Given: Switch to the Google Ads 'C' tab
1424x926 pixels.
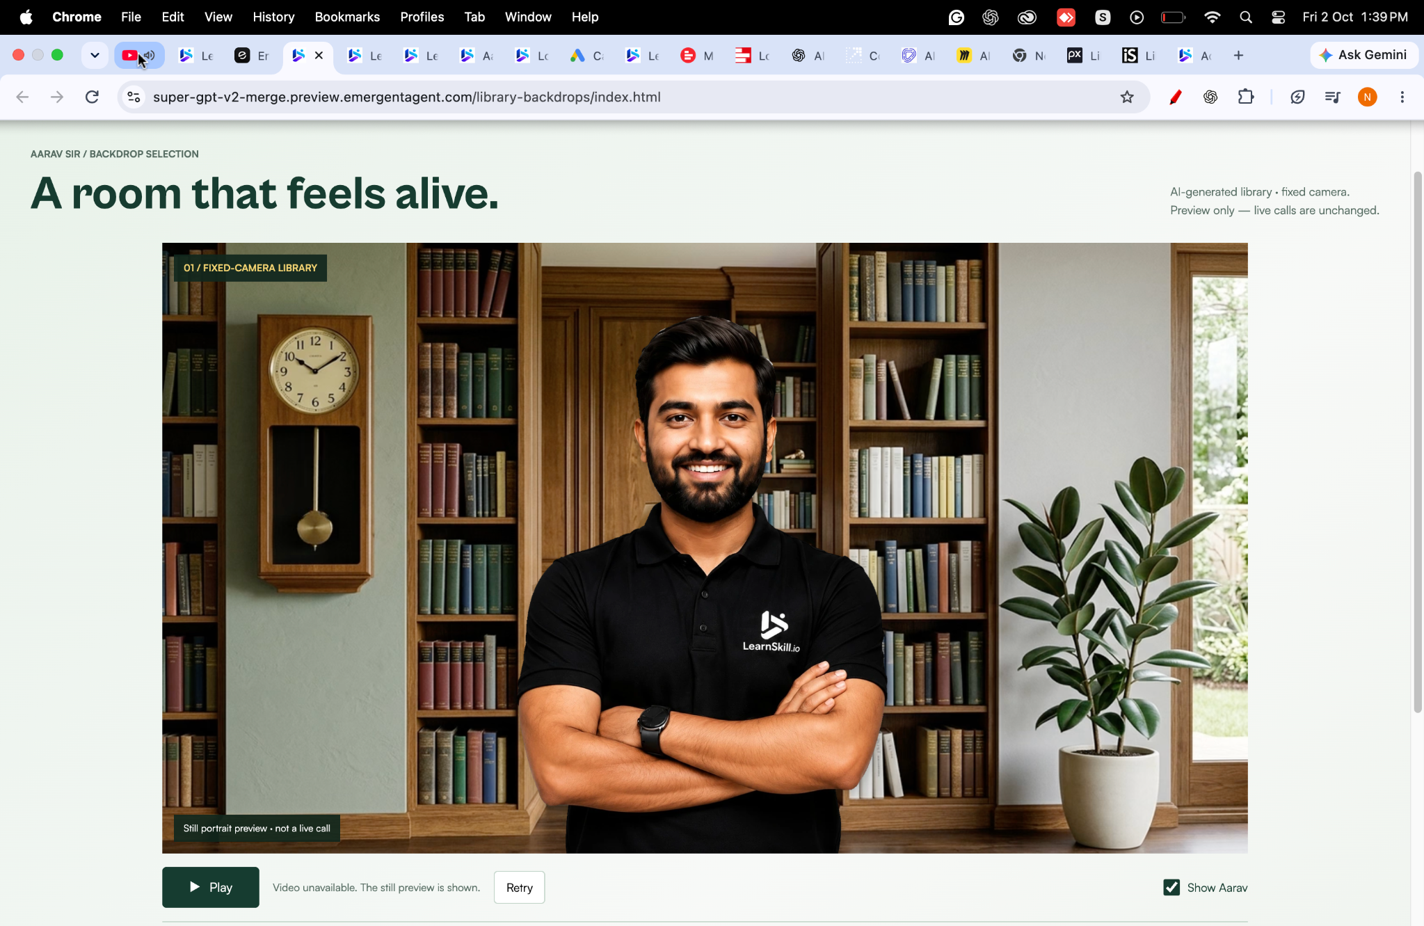Looking at the screenshot, I should (586, 56).
